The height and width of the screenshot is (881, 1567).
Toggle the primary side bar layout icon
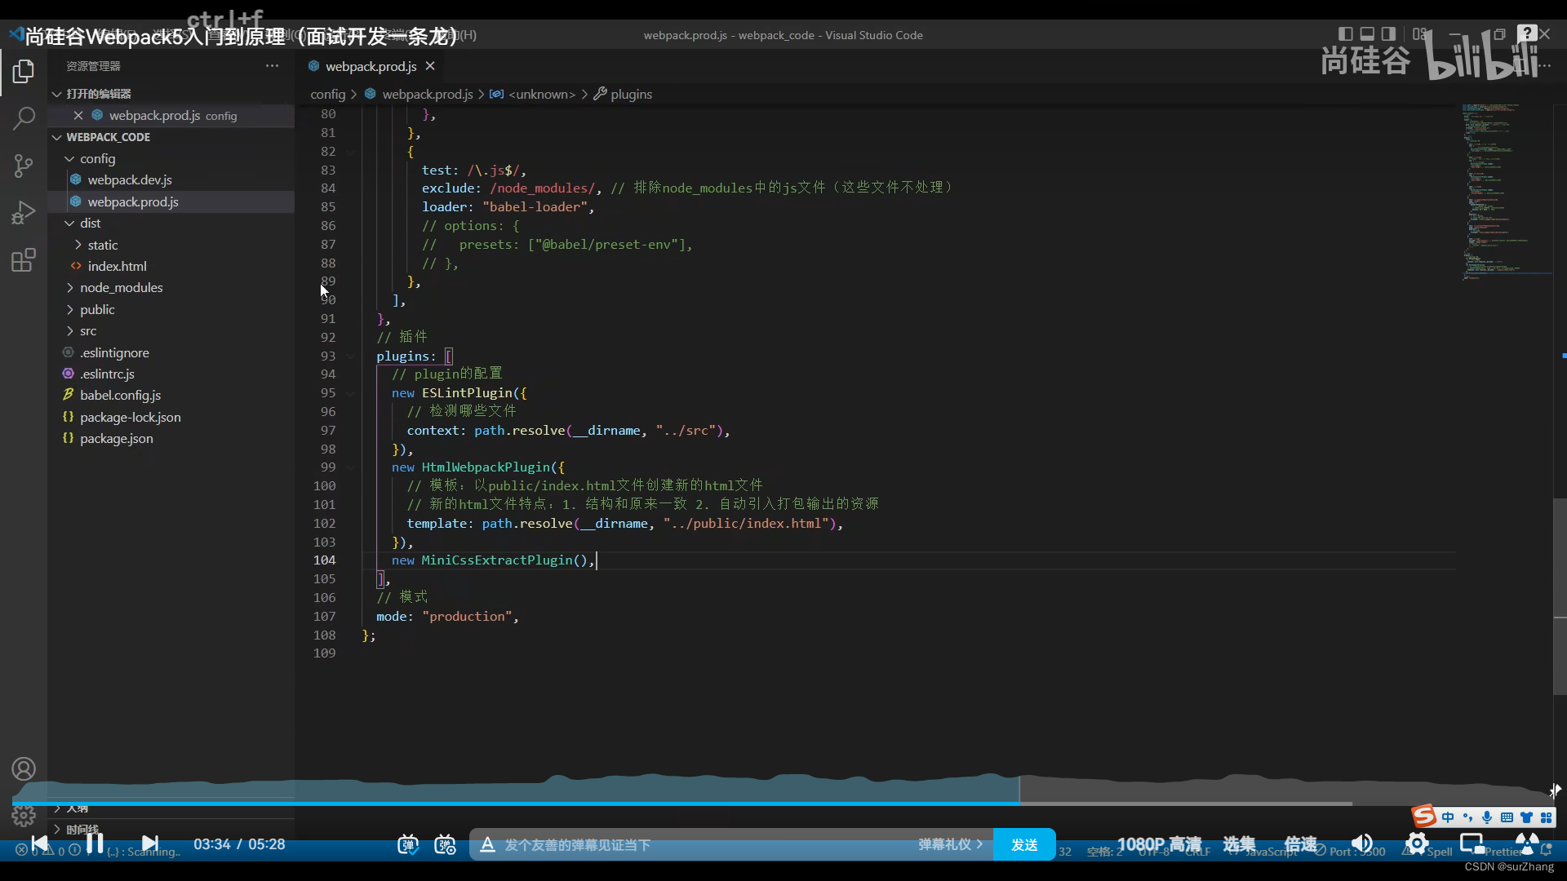tap(1346, 34)
